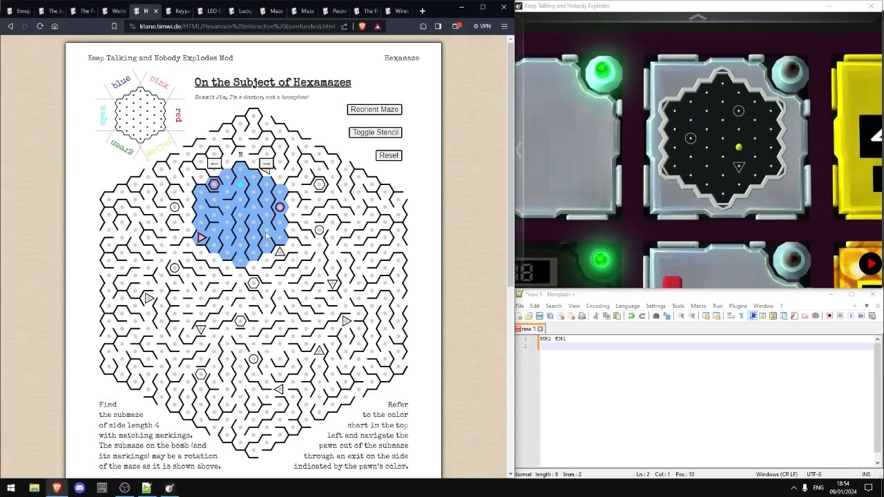Open the ENG input language selector

click(818, 488)
